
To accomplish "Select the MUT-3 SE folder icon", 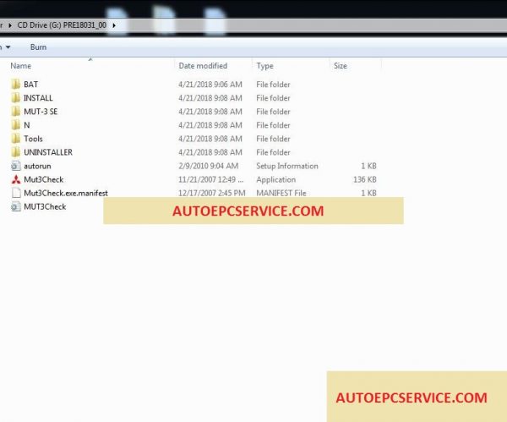I will tap(15, 112).
